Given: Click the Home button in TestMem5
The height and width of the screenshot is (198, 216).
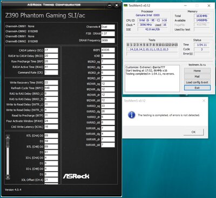Looking at the screenshot, I should 197,70.
